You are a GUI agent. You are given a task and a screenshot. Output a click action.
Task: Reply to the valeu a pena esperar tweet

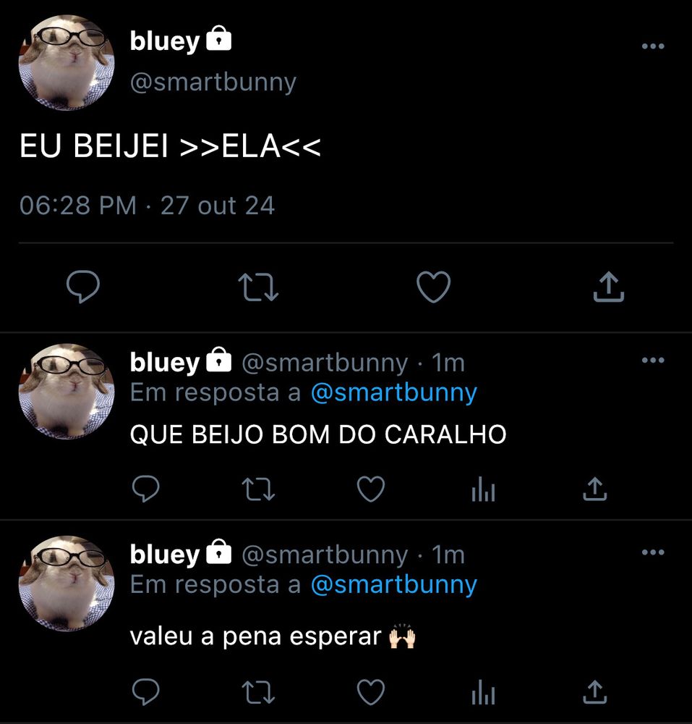(145, 691)
